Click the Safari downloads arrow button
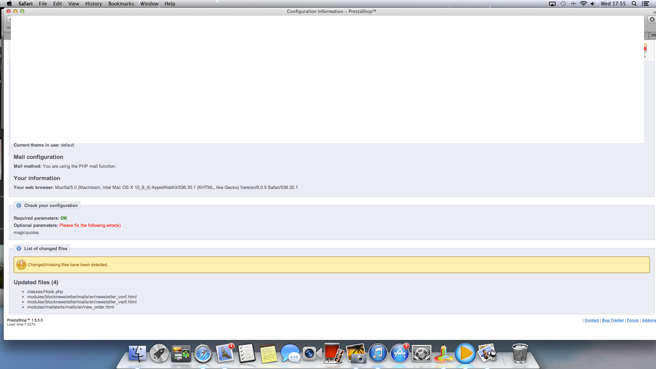The image size is (656, 369). pyautogui.click(x=652, y=19)
